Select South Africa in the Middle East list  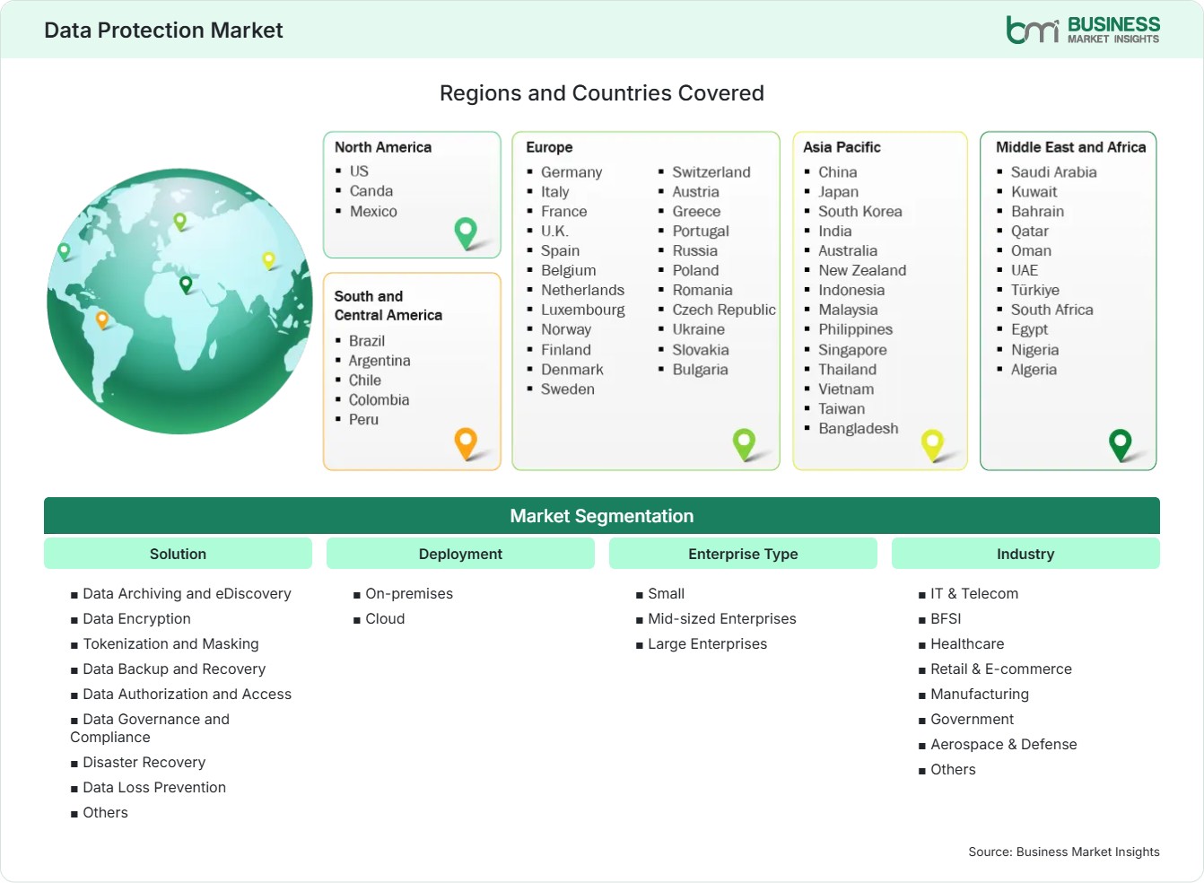1052,310
